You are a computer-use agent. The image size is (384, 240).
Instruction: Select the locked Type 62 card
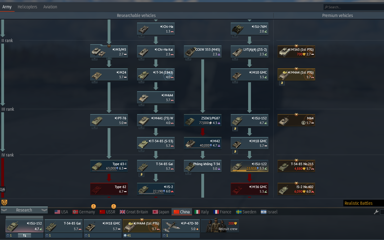click(109, 189)
